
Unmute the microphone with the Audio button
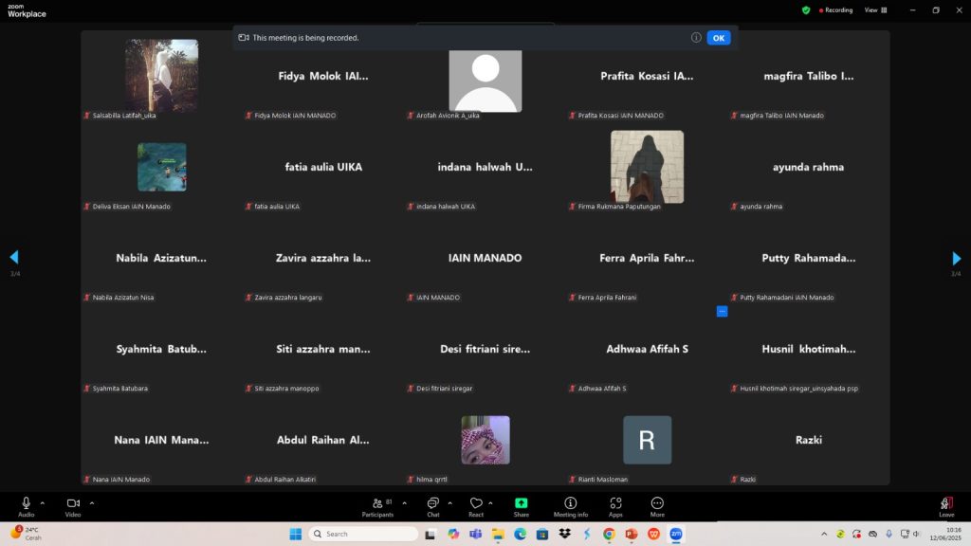tap(26, 503)
